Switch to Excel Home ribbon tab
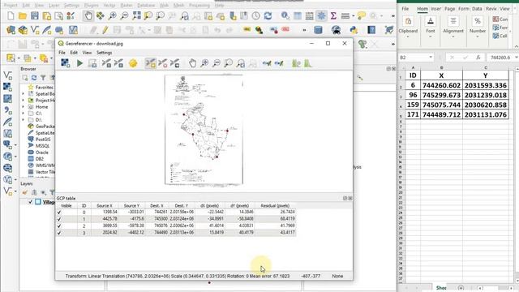The height and width of the screenshot is (292, 519). 422,9
